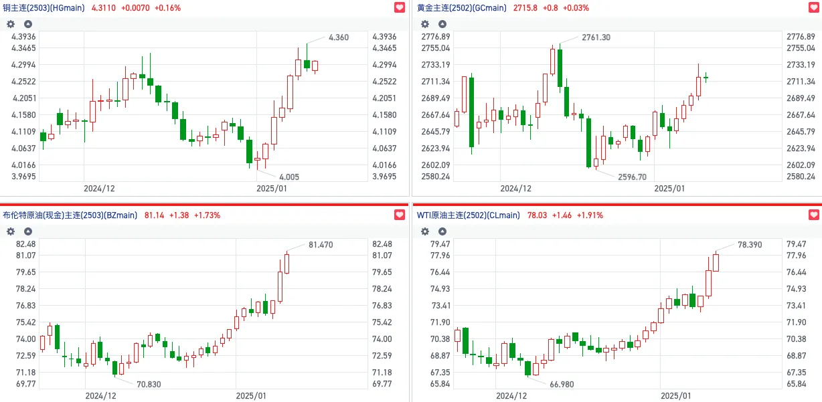Open settings gear for WTI CLmain chart

click(x=424, y=231)
